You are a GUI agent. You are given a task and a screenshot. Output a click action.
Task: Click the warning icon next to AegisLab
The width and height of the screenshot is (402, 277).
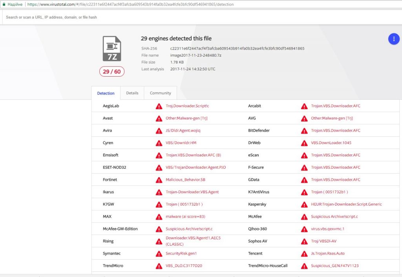(159, 106)
